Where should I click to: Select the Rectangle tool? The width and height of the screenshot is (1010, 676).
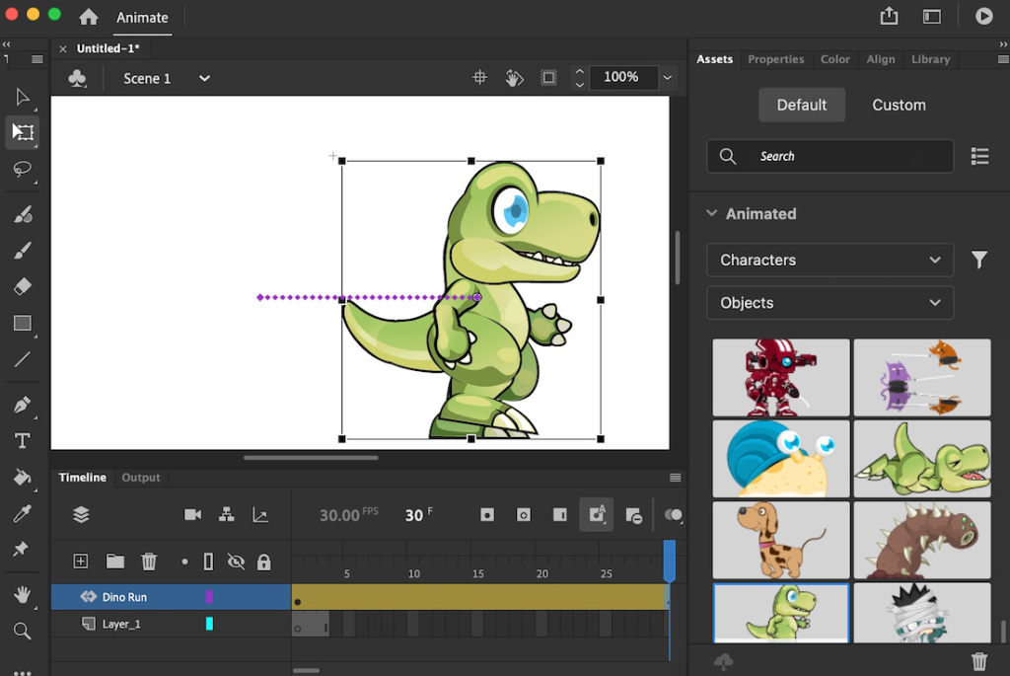[23, 324]
